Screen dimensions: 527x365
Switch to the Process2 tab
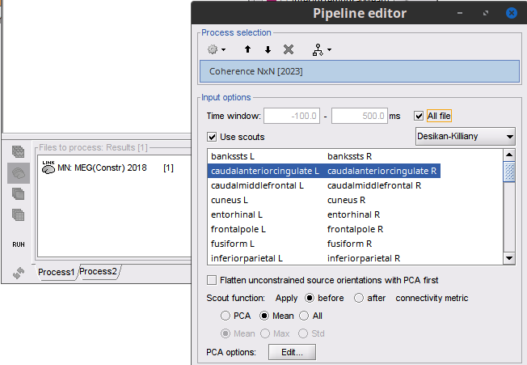coord(98,271)
